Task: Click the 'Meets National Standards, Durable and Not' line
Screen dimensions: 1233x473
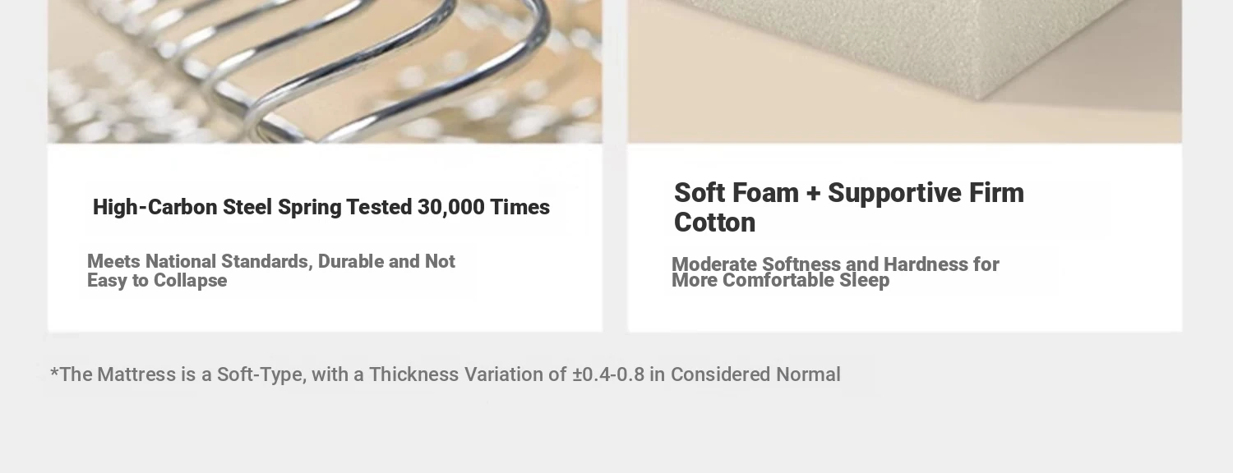Action: [x=271, y=261]
